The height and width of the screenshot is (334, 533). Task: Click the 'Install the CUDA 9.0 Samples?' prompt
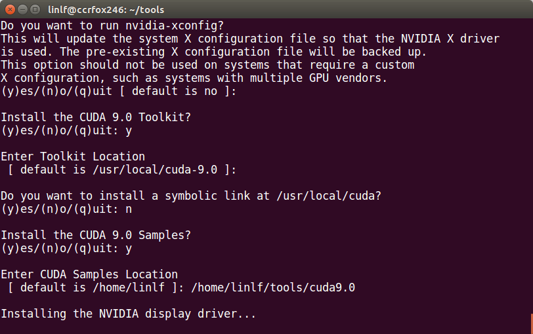96,235
